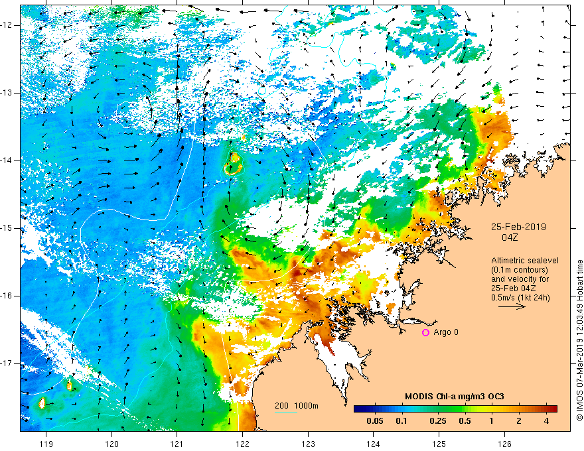This screenshot has width=584, height=451.
Task: Click the colorbar tick label '0.5'
Action: coord(465,421)
